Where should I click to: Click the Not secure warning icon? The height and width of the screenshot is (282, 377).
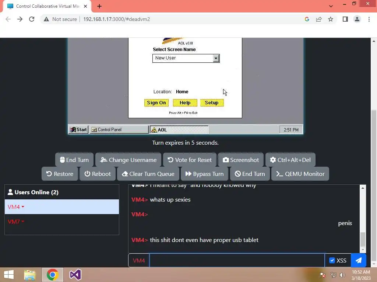coord(46,19)
